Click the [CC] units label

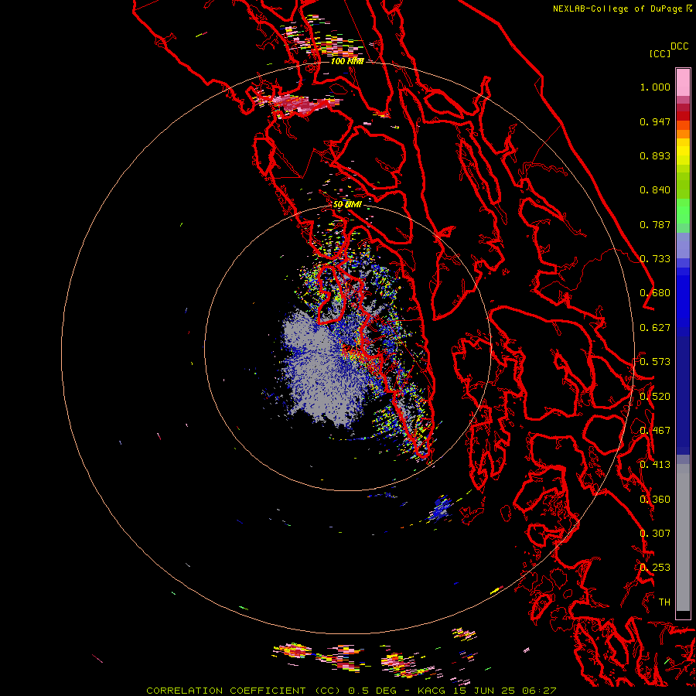tap(660, 53)
